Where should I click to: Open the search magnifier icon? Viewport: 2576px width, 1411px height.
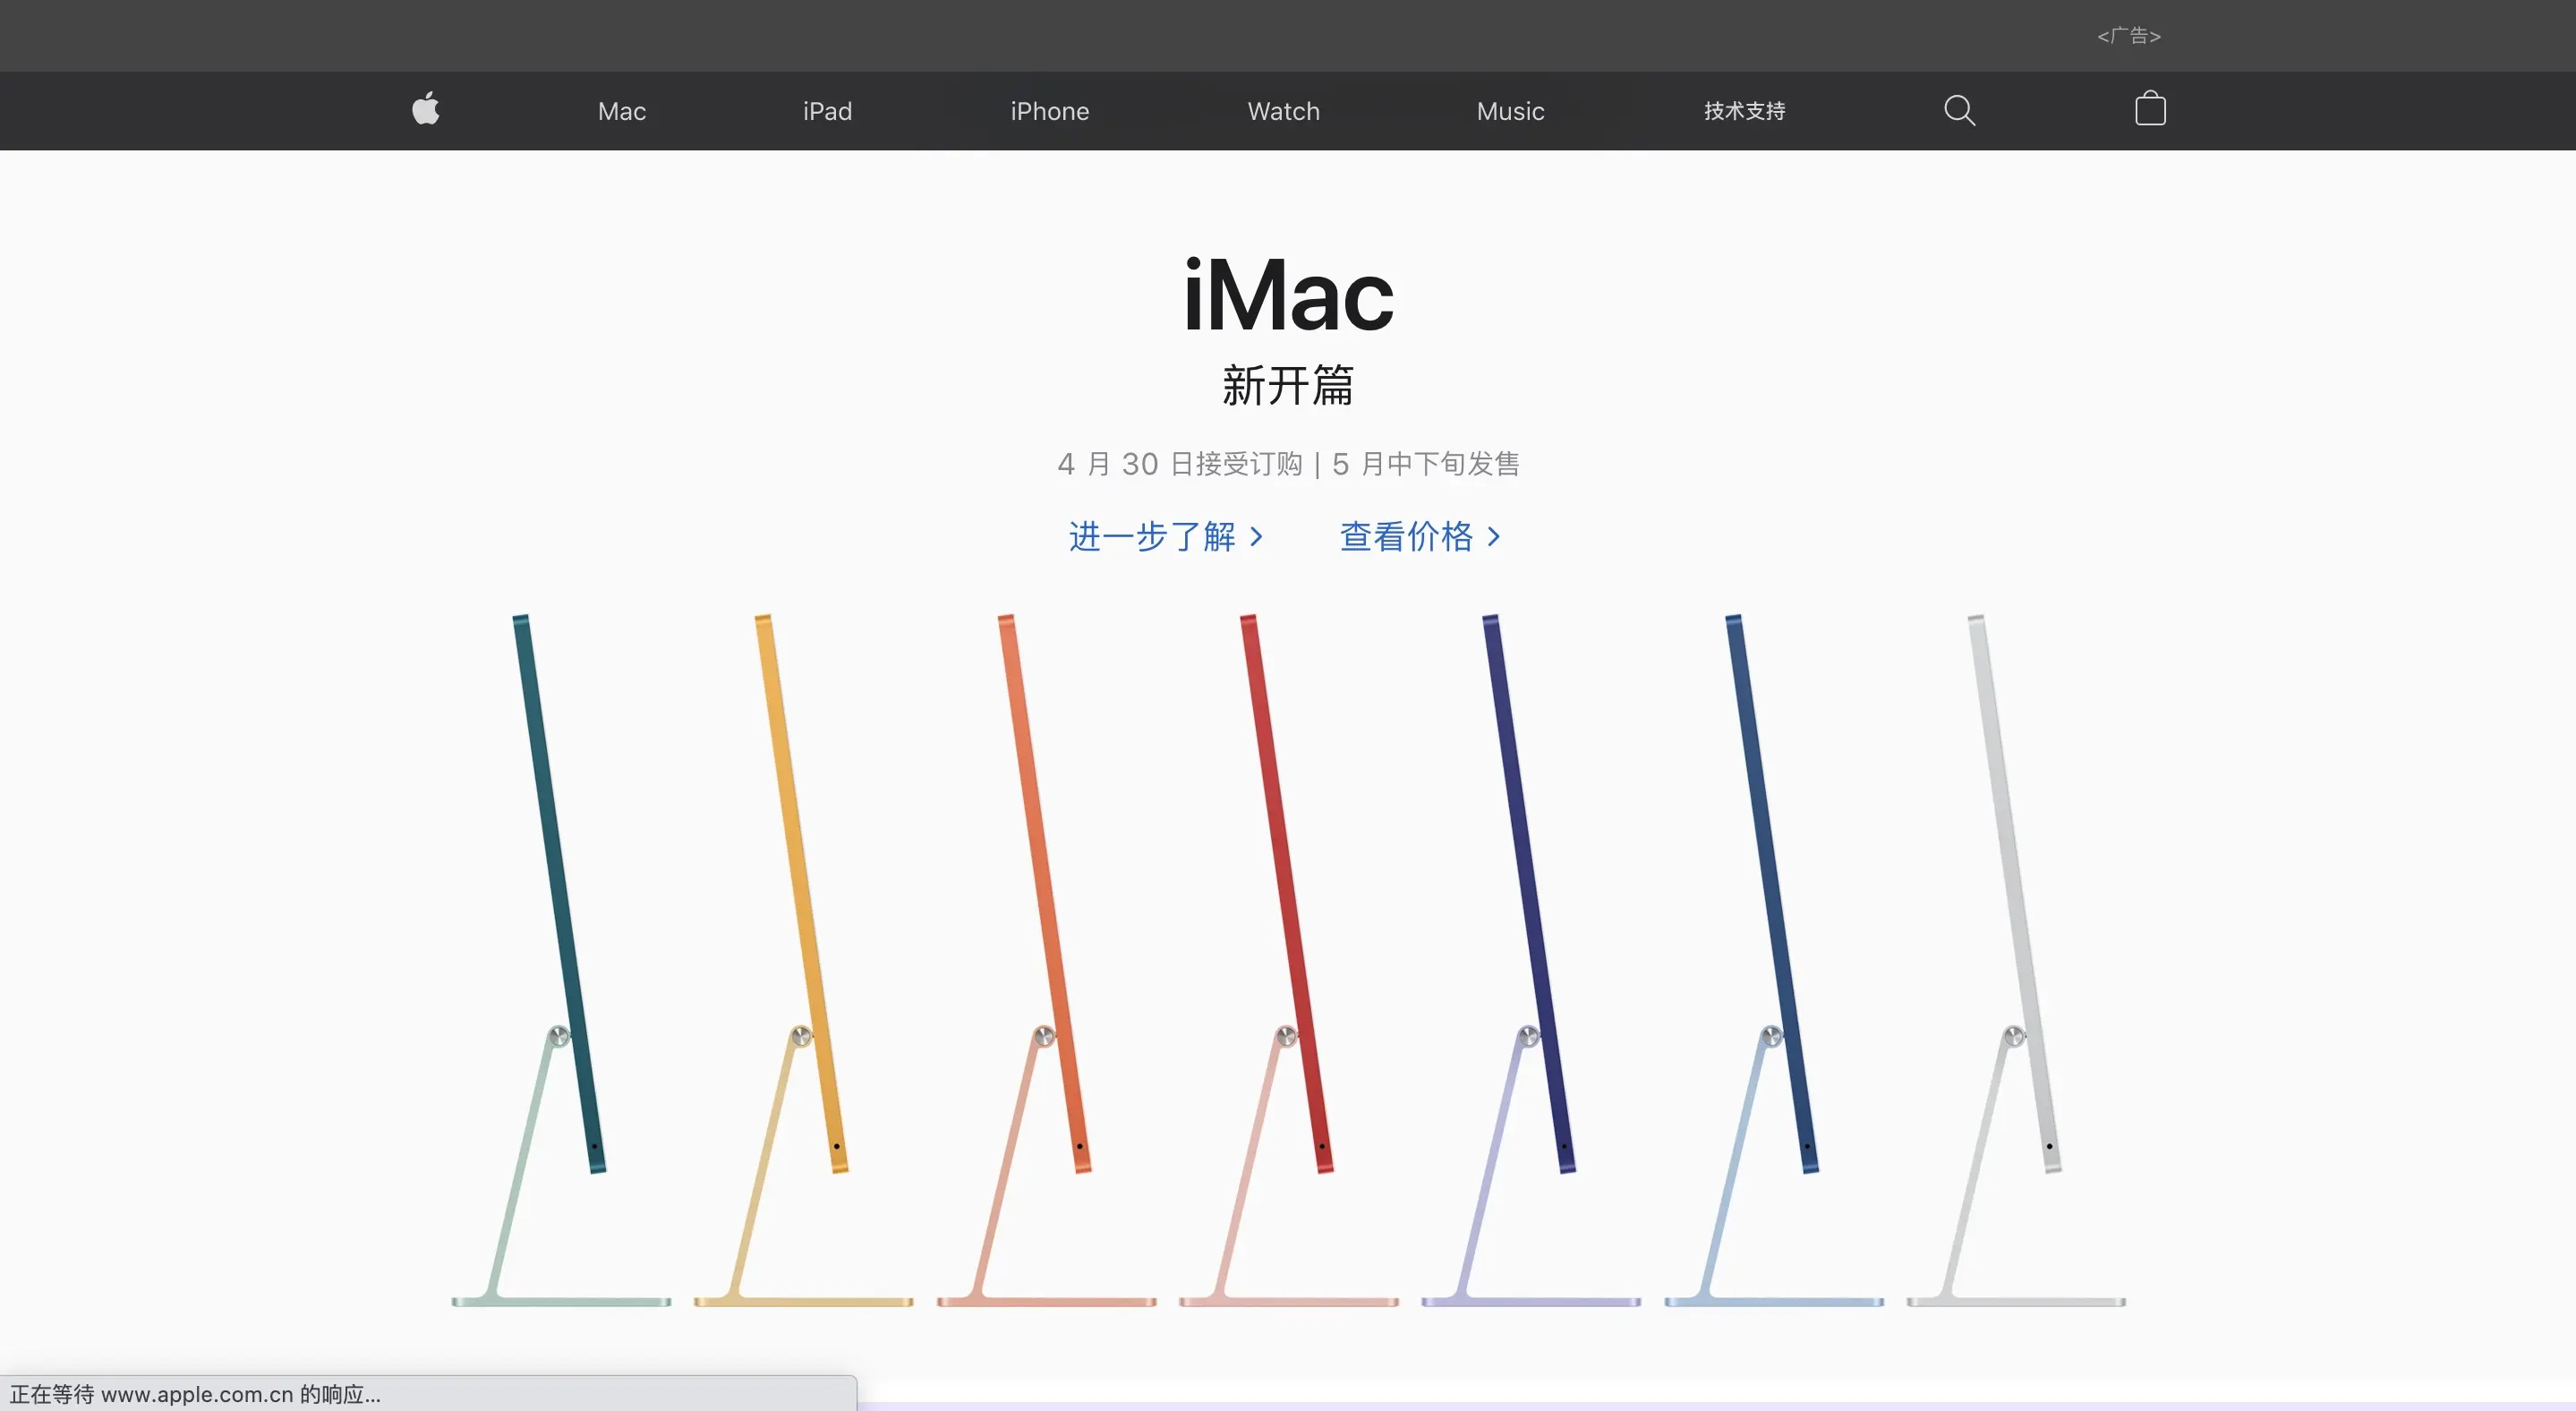tap(1959, 110)
